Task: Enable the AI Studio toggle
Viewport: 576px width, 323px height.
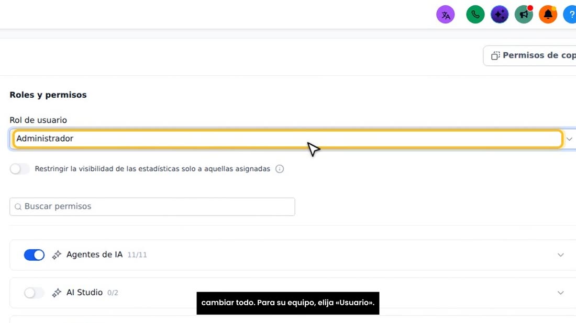Action: click(x=34, y=293)
